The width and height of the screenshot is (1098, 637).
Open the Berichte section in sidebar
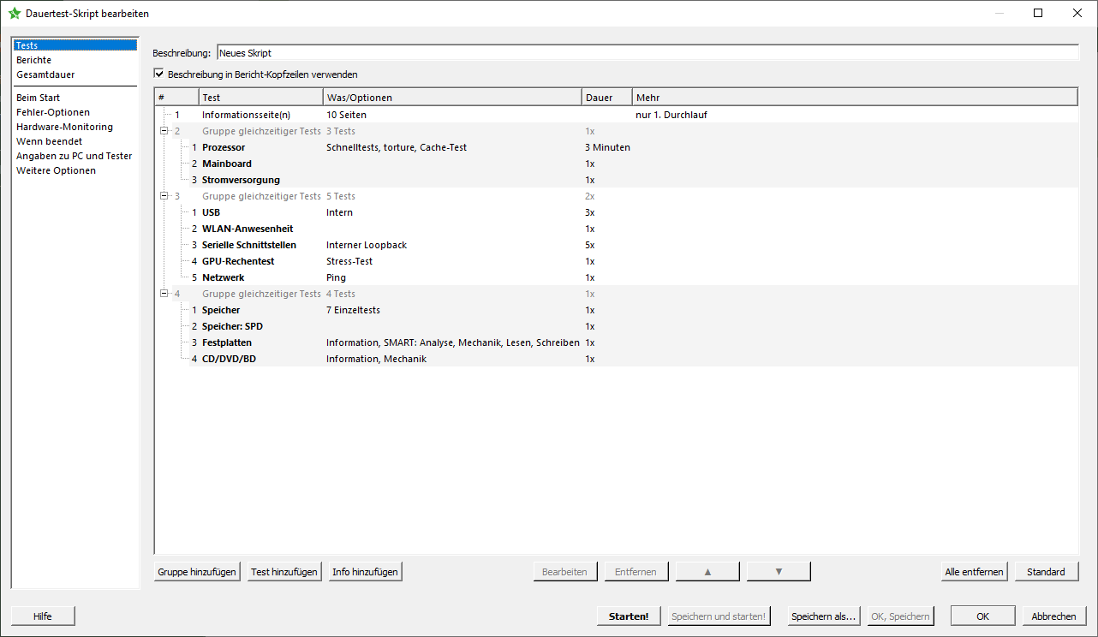(x=34, y=60)
